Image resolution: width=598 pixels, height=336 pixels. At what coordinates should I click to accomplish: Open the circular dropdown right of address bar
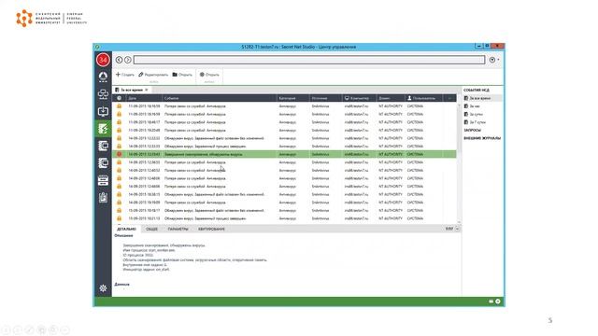point(494,60)
